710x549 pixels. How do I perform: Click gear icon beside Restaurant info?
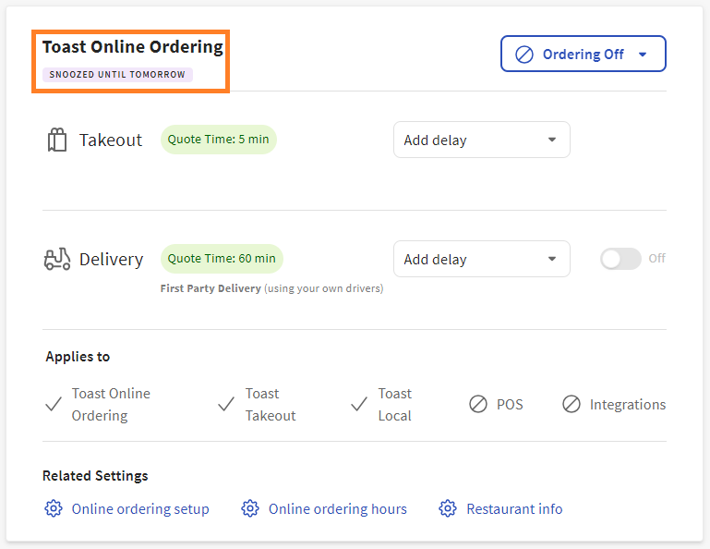(x=448, y=509)
